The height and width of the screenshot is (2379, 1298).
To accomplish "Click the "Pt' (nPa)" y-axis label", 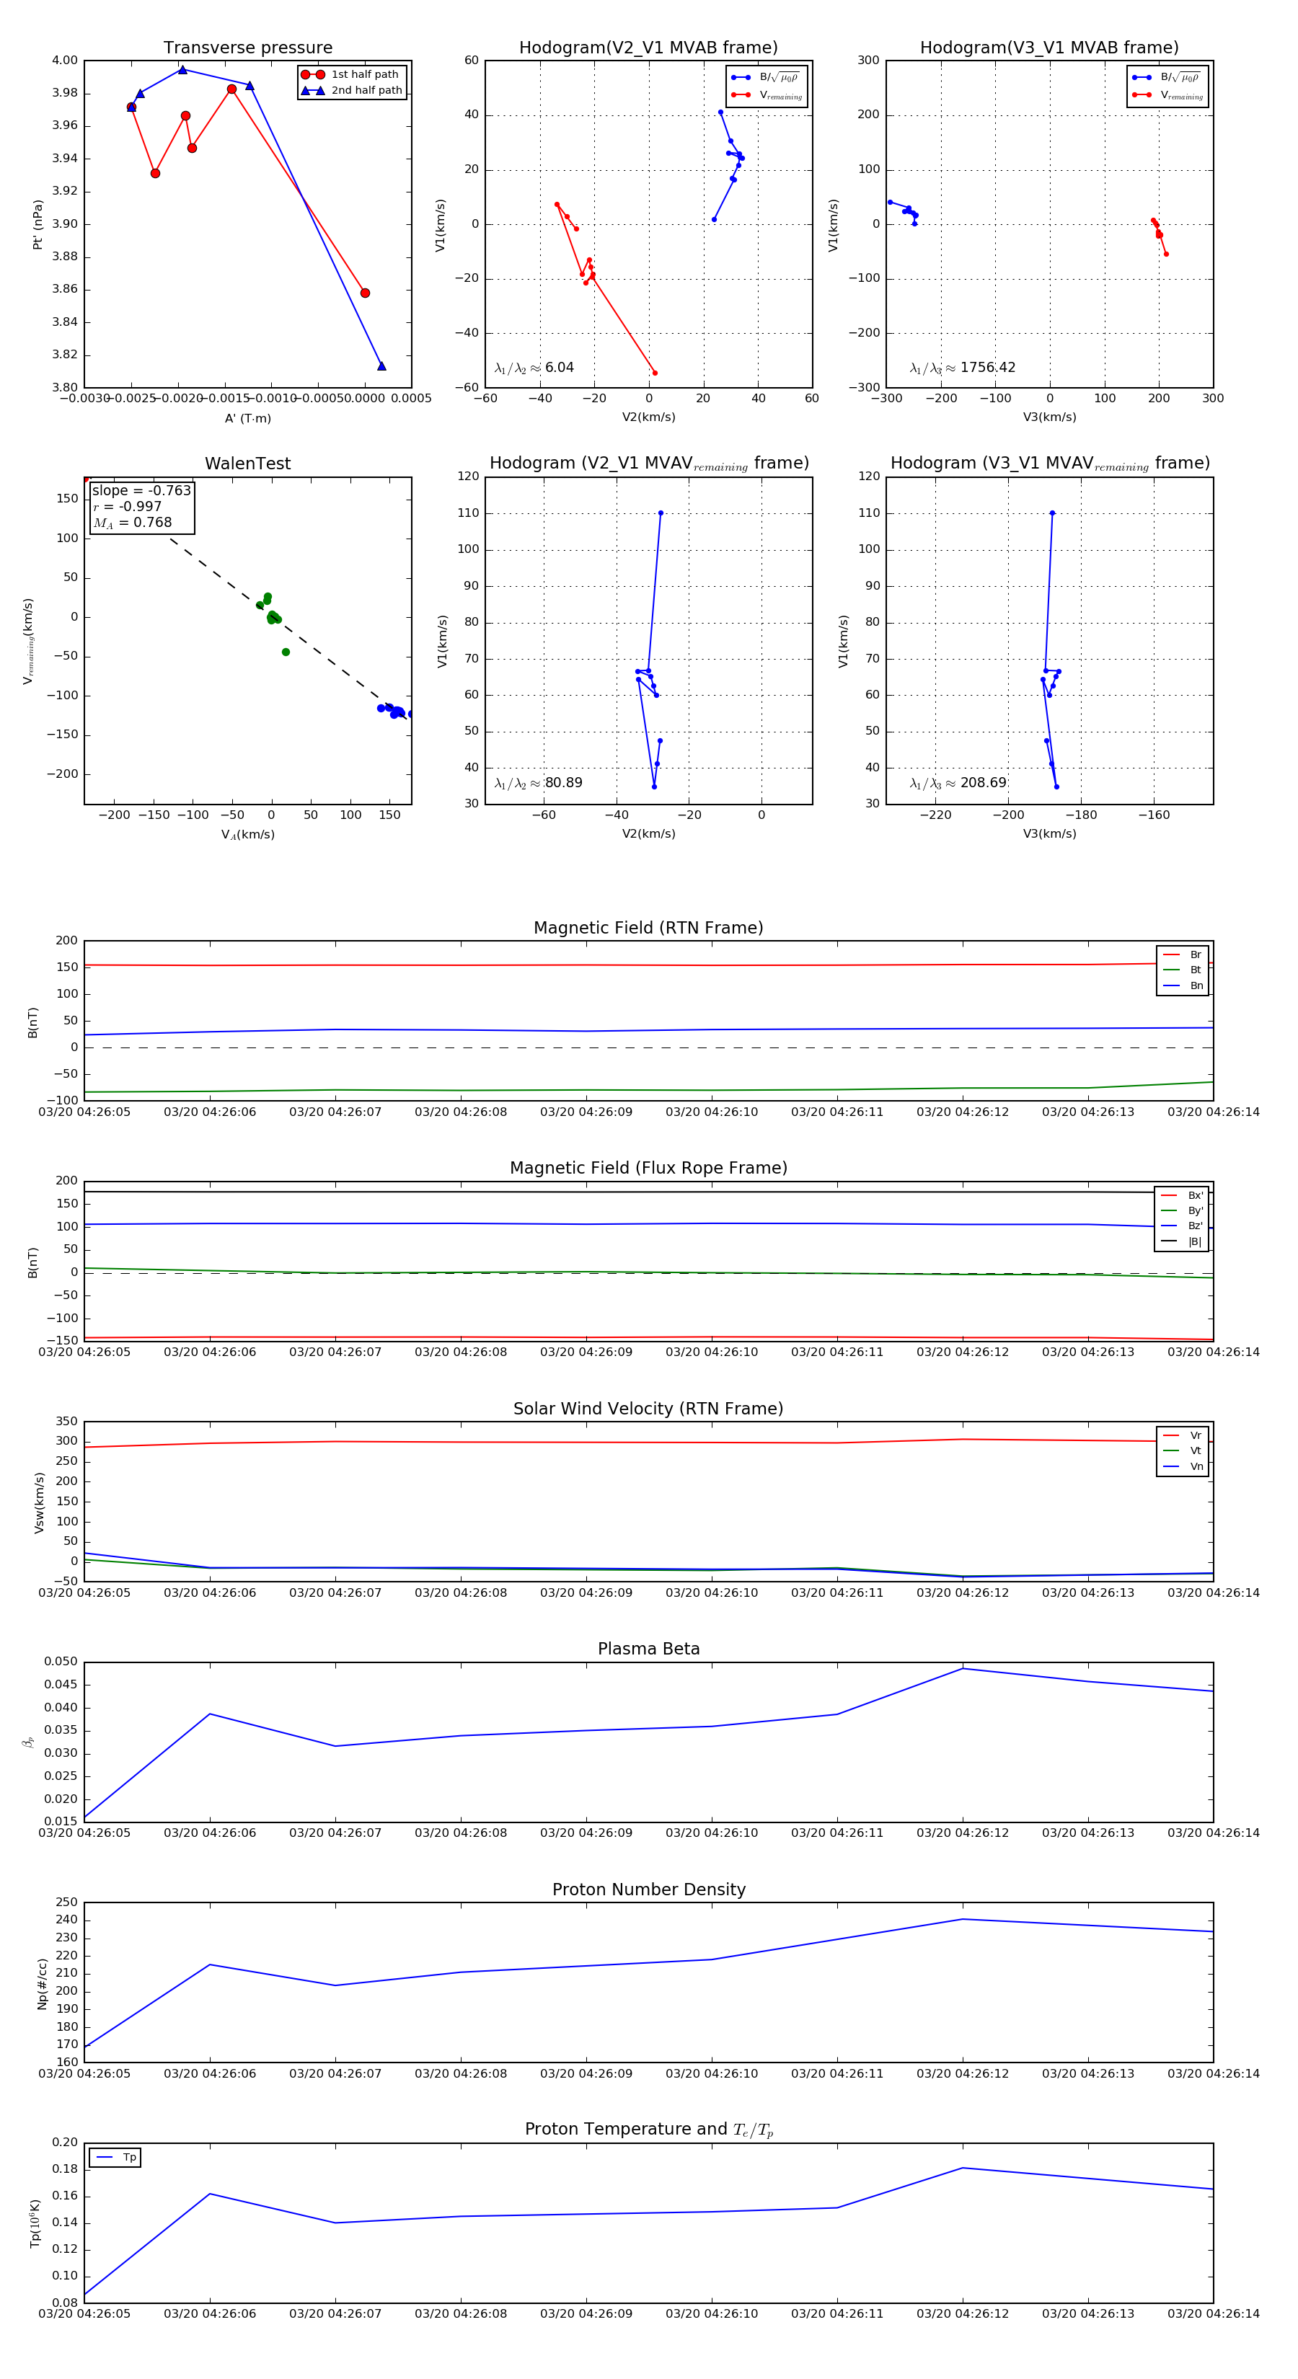I will tap(38, 224).
